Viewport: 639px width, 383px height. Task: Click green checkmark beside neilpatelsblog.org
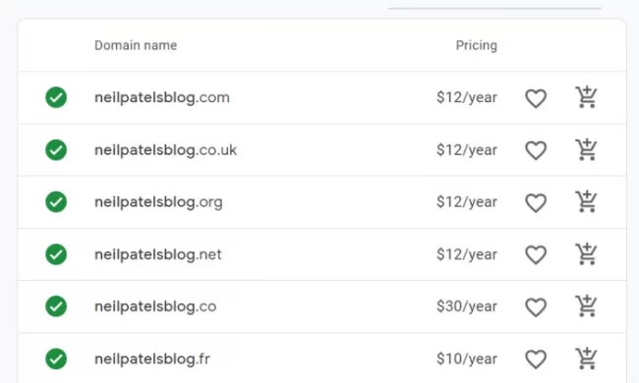click(x=56, y=202)
